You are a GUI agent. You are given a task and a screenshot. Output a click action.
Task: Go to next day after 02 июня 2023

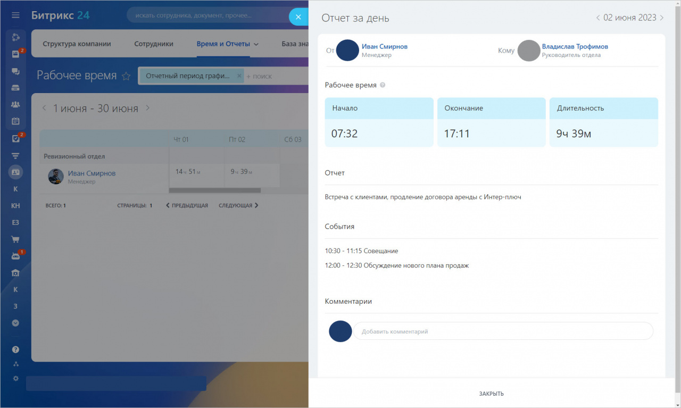662,18
